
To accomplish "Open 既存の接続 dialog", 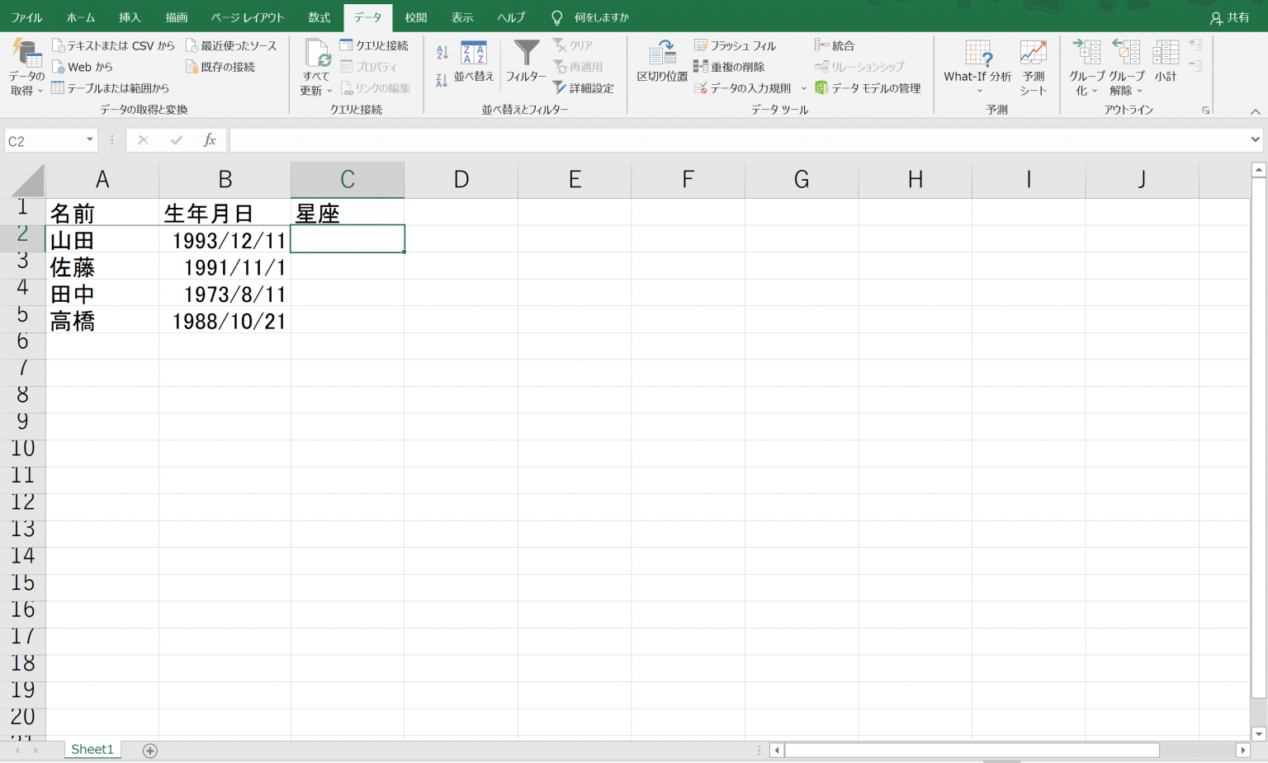I will [x=220, y=67].
